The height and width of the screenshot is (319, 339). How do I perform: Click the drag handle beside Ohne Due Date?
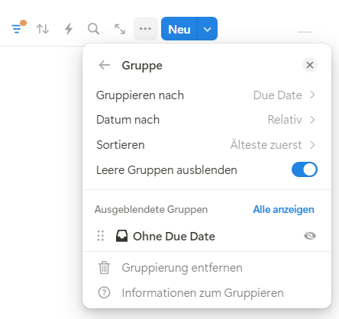point(101,236)
